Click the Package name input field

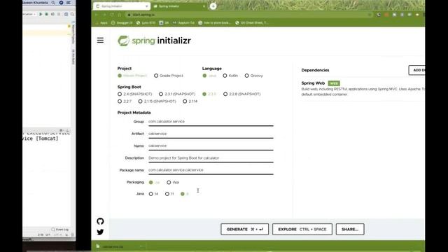211,170
